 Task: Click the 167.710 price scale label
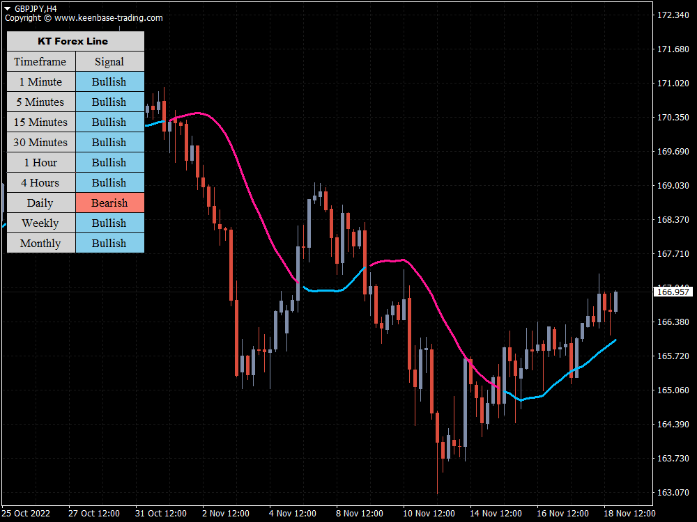(673, 254)
